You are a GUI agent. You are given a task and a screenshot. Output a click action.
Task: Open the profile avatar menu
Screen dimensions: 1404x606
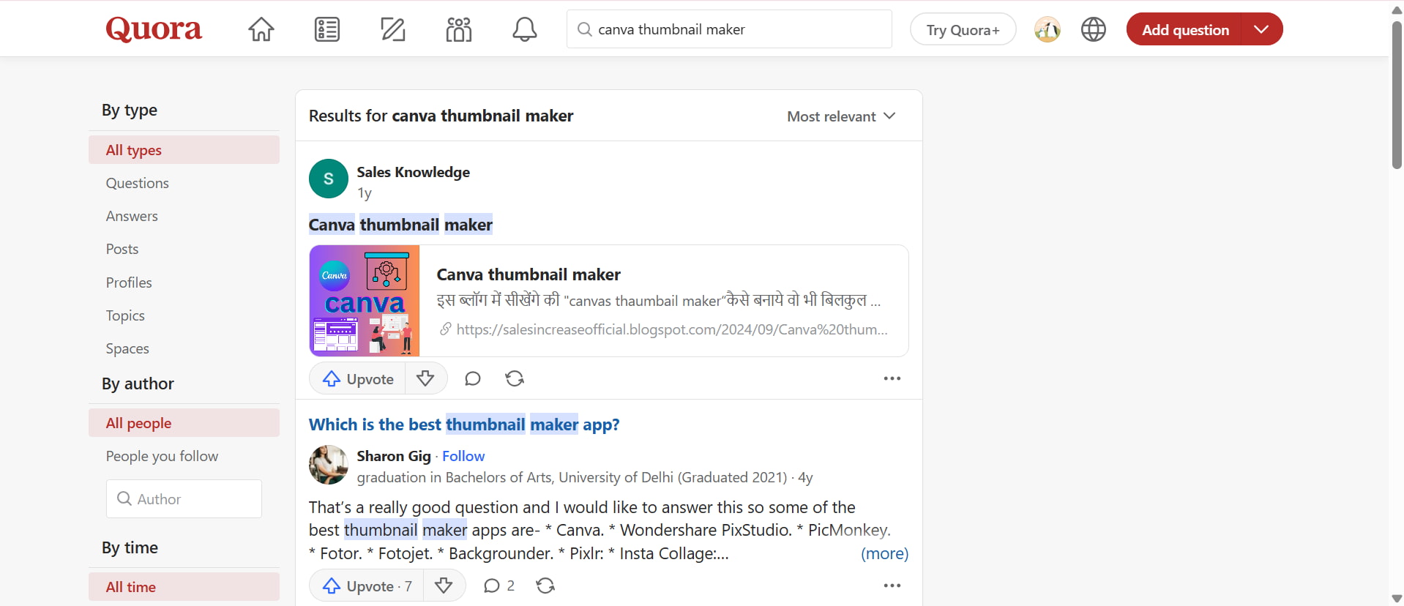pos(1048,29)
